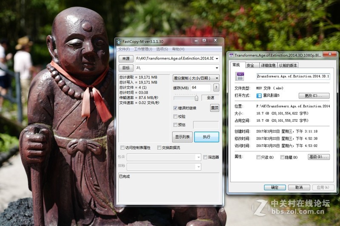The height and width of the screenshot is (226, 340).
Task: Click the estimate text field beside 预估
Action: (206, 125)
